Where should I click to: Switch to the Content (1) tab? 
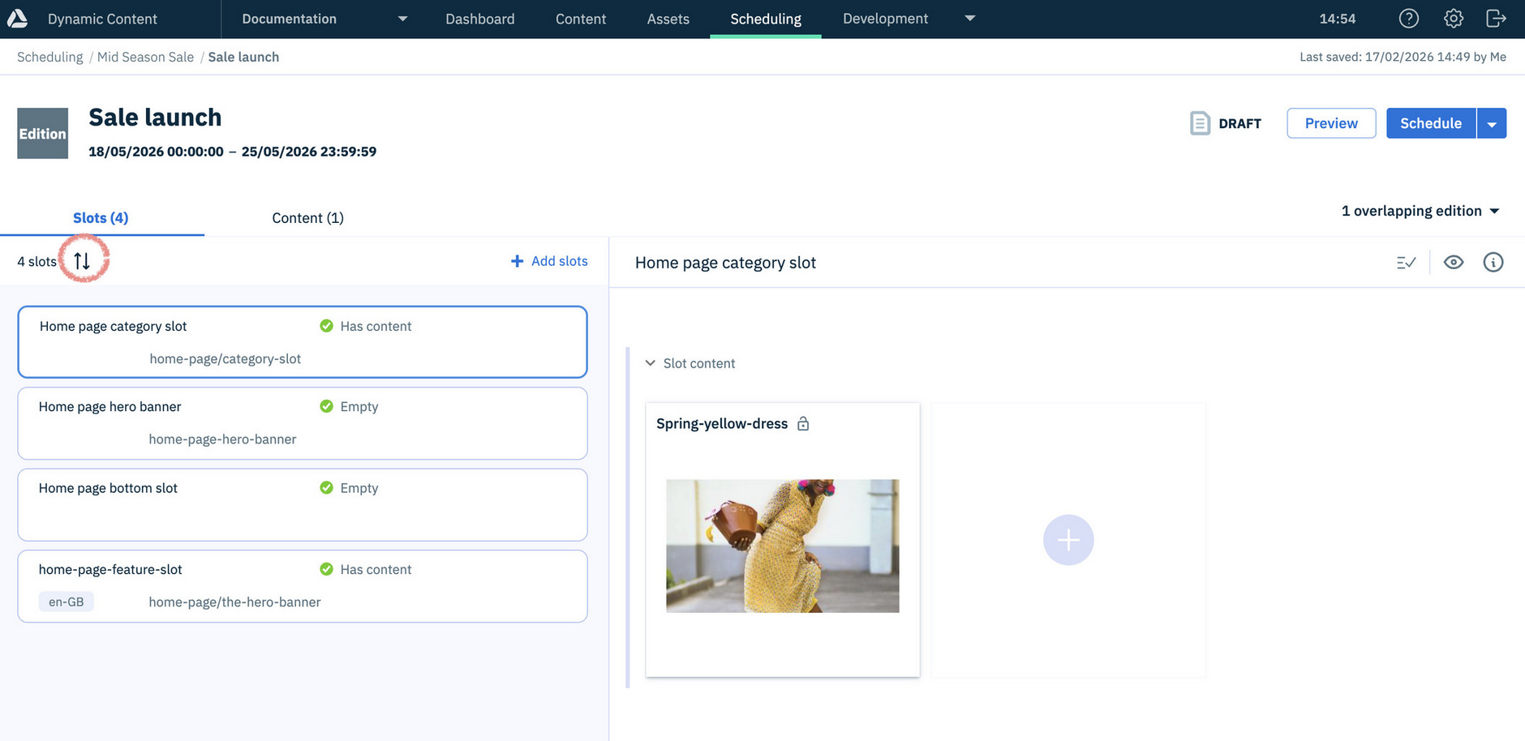307,218
